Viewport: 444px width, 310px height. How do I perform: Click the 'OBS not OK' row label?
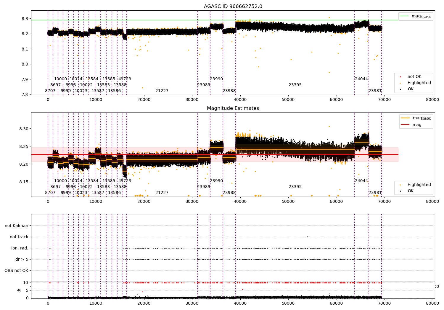tap(17, 270)
